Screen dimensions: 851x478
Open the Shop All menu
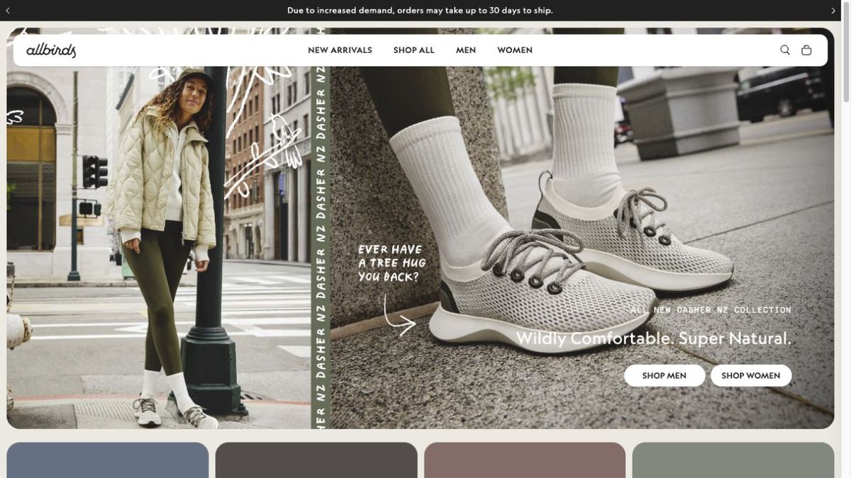click(414, 50)
